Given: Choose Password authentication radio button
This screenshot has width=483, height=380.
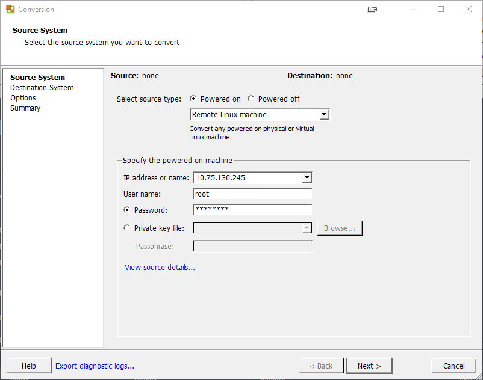Looking at the screenshot, I should [x=126, y=210].
